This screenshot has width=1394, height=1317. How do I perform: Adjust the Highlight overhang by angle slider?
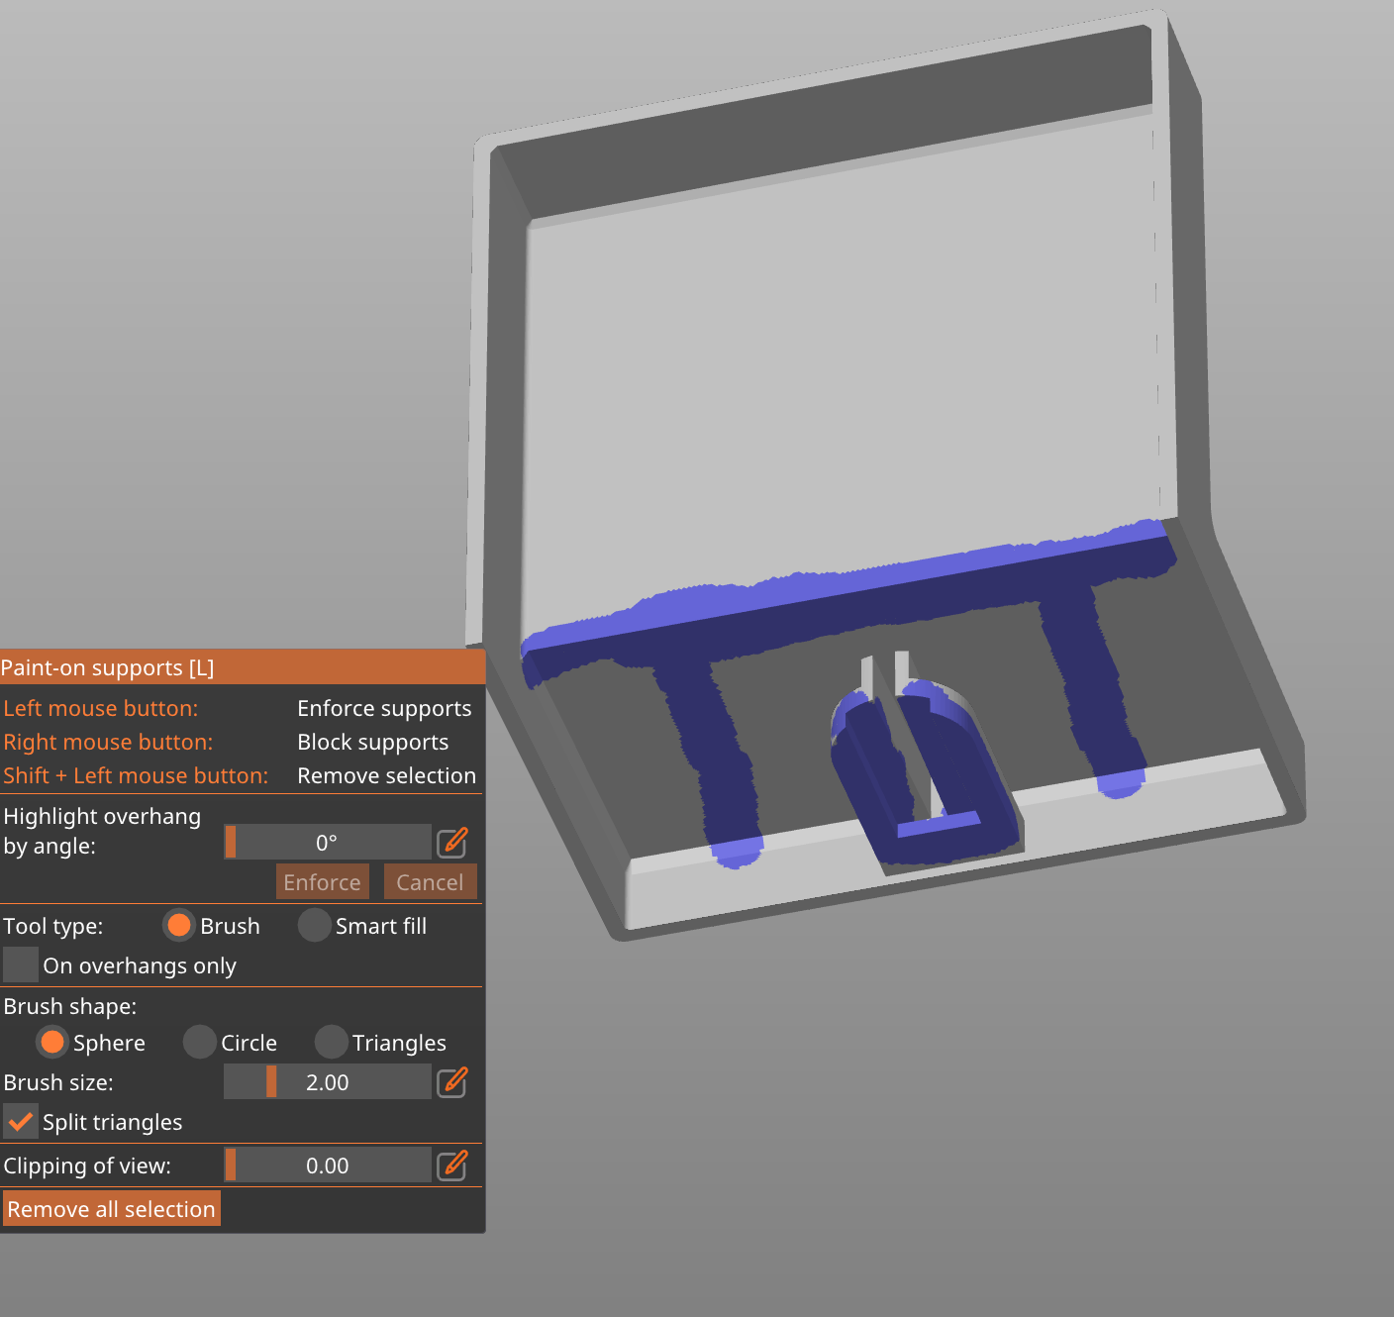click(327, 842)
